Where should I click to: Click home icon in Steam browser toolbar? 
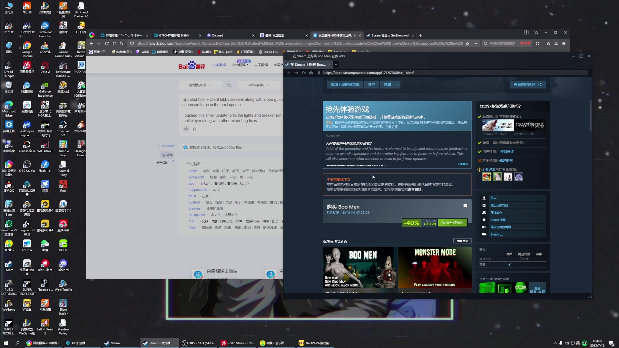(311, 73)
